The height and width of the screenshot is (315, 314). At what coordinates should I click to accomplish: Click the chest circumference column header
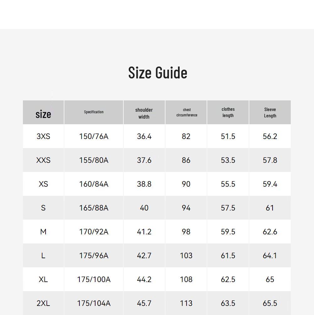pyautogui.click(x=187, y=113)
